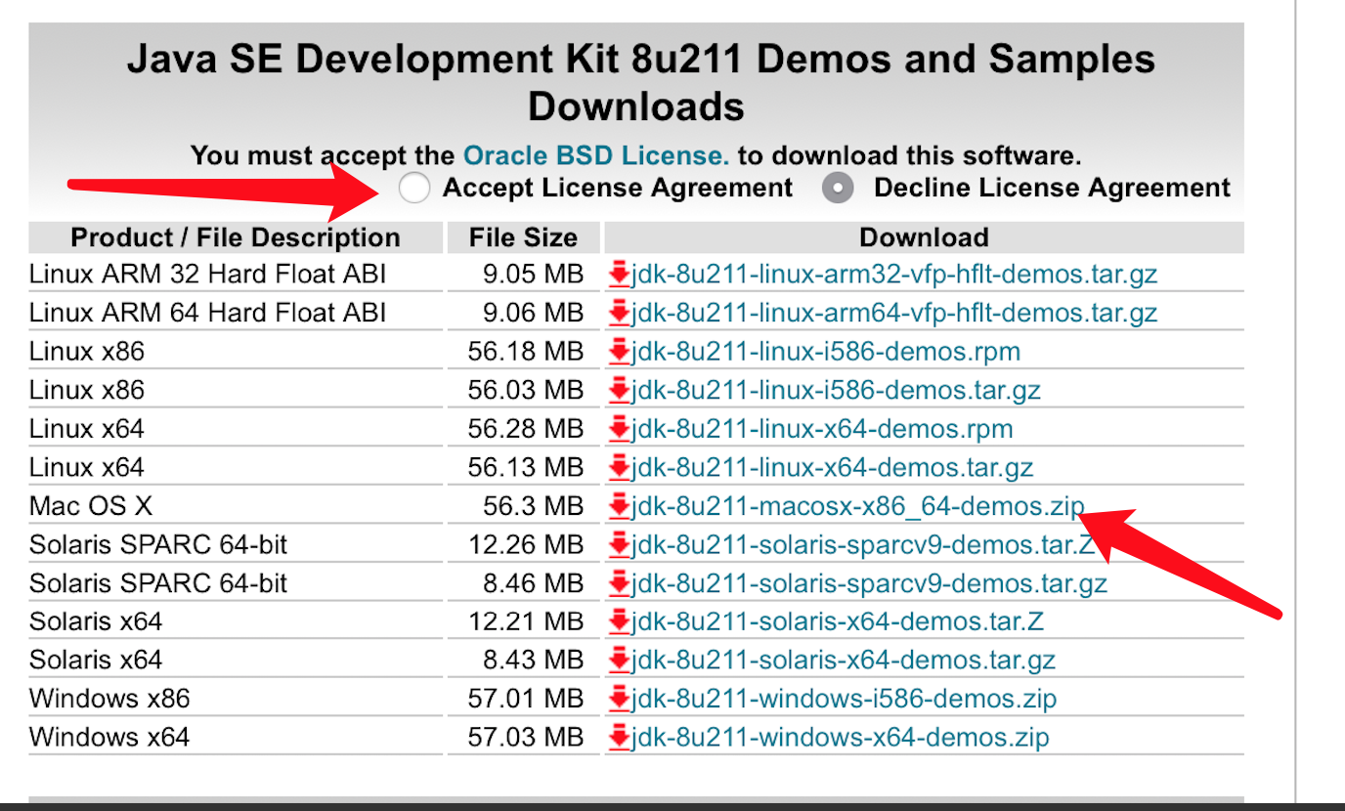1345x811 pixels.
Task: Click the download icon for jdk-8u211-windows-i586-demos.zip
Action: pyautogui.click(x=622, y=699)
